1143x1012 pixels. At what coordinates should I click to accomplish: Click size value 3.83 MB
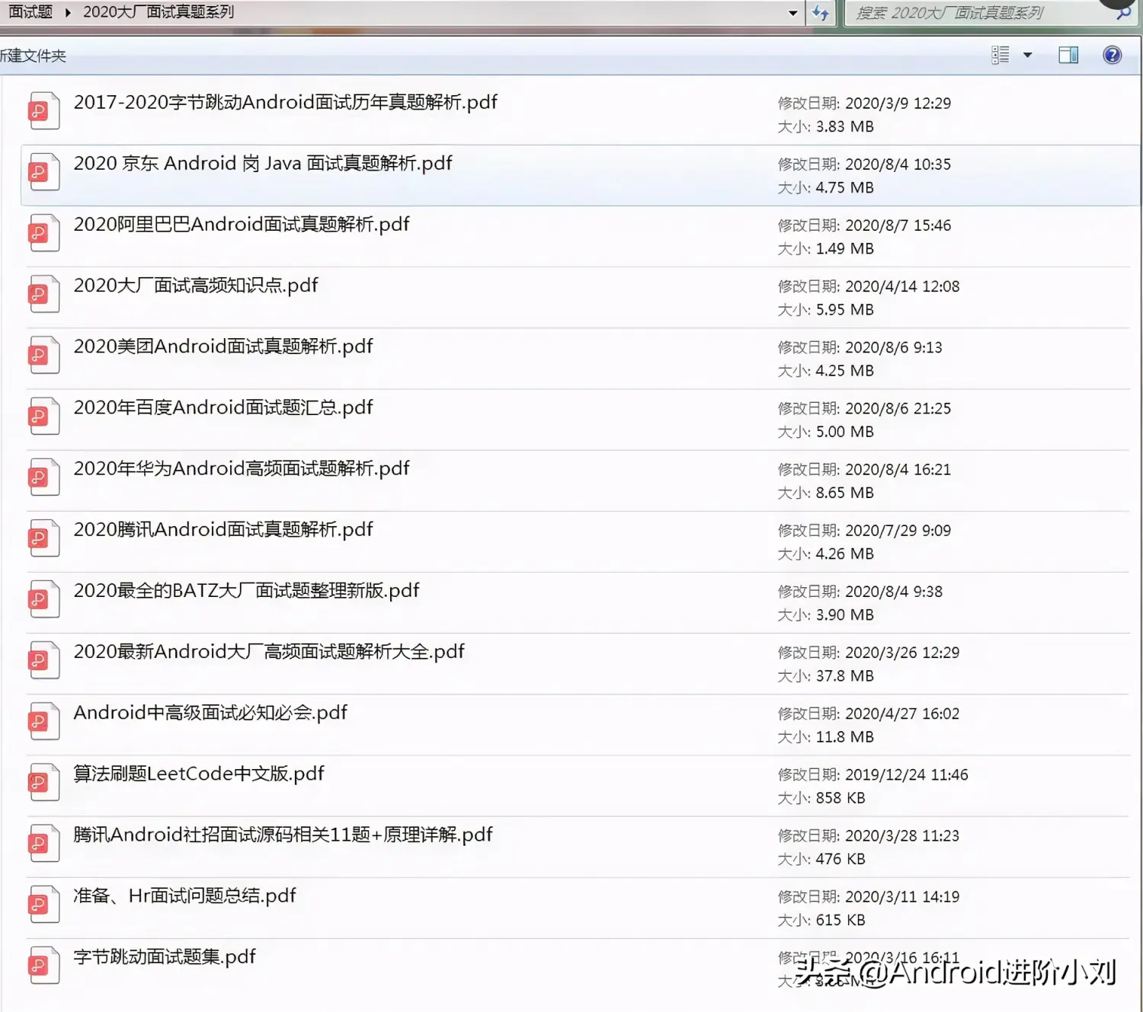pyautogui.click(x=844, y=126)
